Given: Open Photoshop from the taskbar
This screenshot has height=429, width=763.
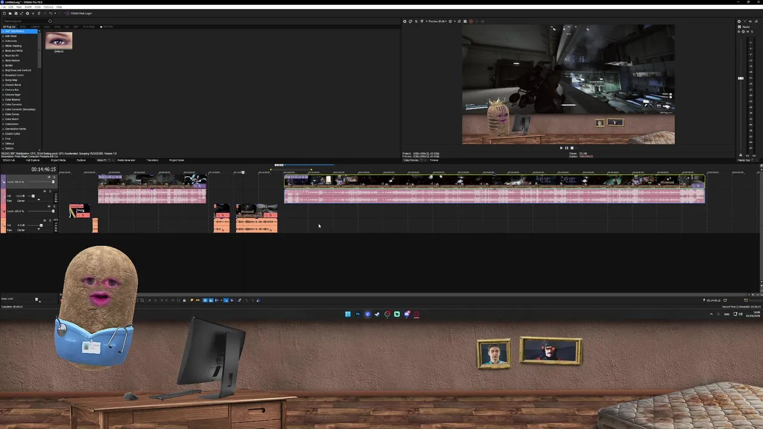Looking at the screenshot, I should click(x=358, y=314).
